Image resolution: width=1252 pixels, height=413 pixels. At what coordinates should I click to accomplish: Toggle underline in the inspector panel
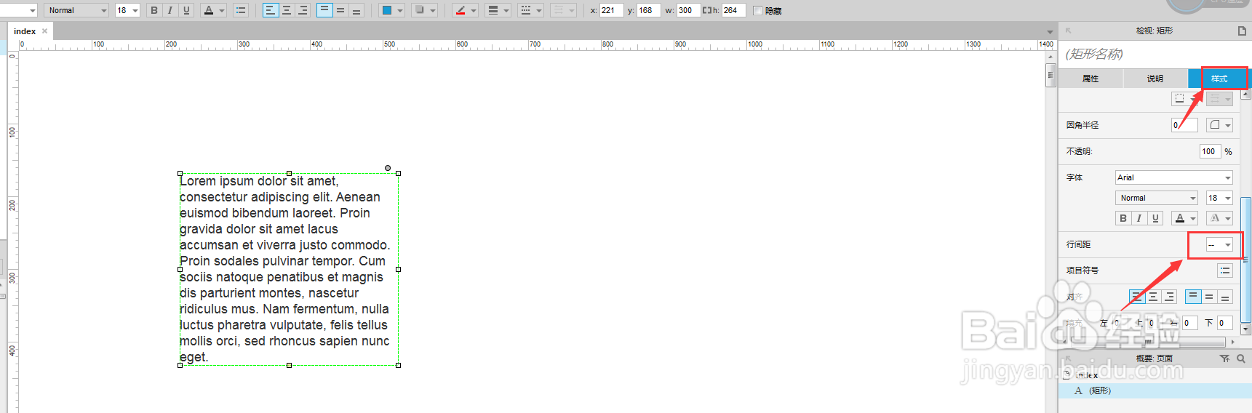(x=1155, y=218)
